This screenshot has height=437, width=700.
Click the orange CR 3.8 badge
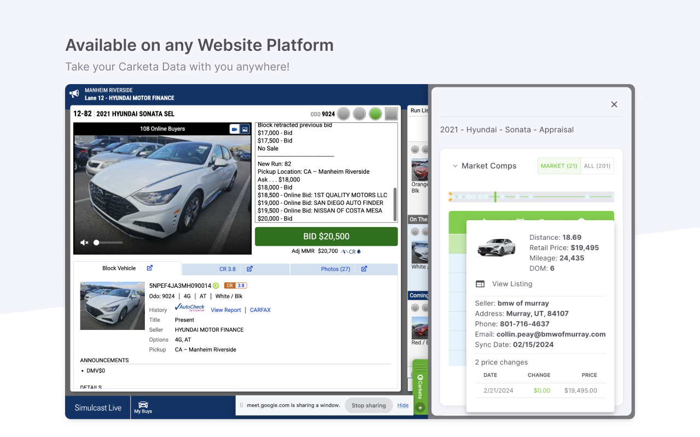(x=236, y=285)
